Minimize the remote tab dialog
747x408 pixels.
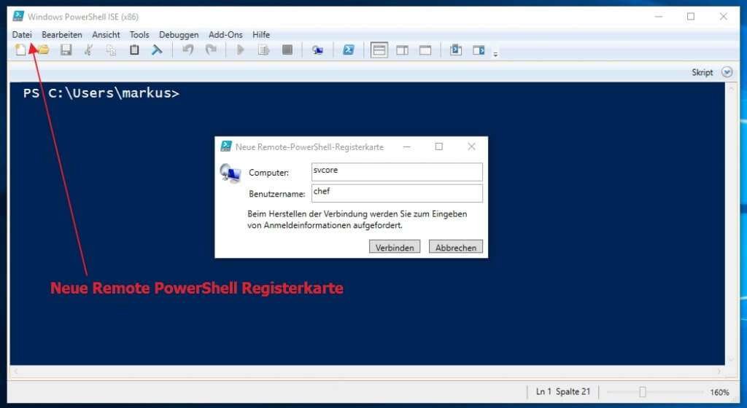tap(406, 146)
